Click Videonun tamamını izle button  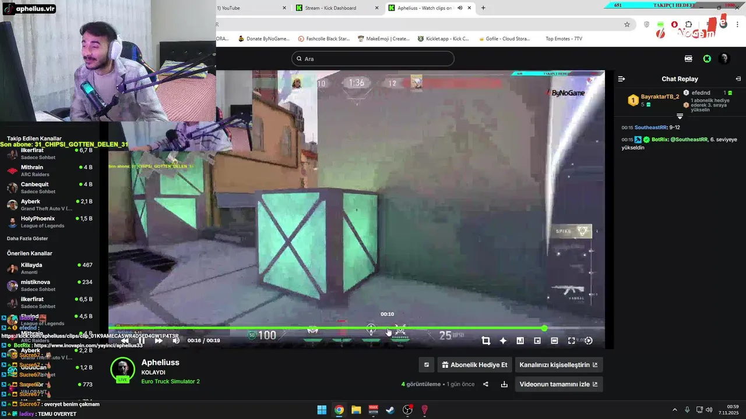point(558,384)
